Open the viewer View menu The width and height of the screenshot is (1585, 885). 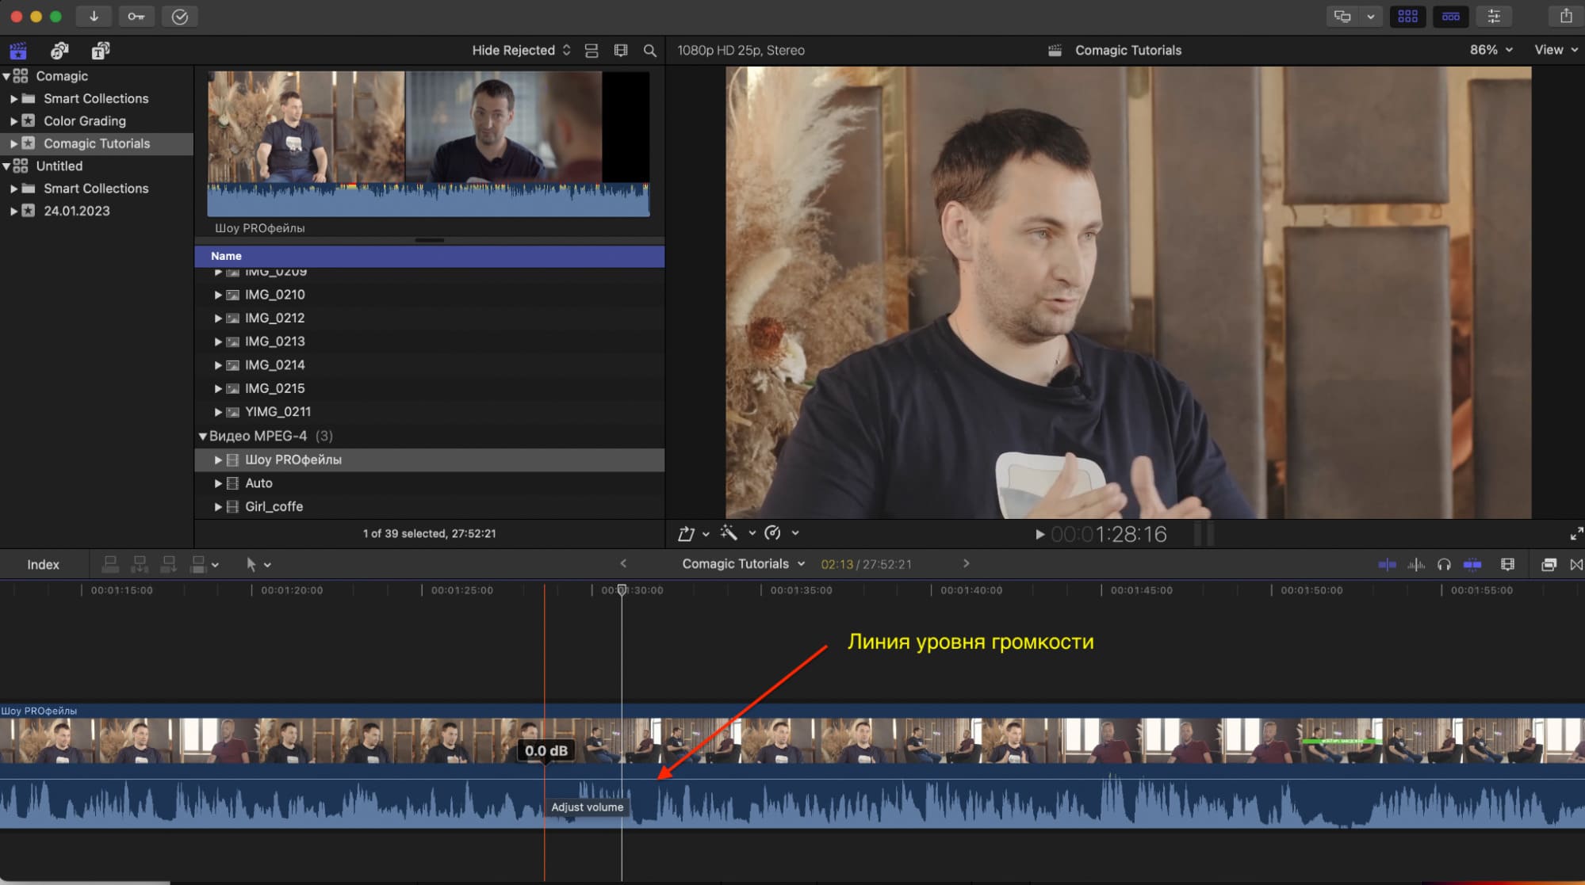click(x=1555, y=50)
